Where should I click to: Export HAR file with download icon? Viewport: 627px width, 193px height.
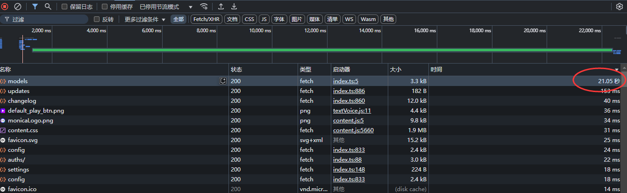point(234,7)
